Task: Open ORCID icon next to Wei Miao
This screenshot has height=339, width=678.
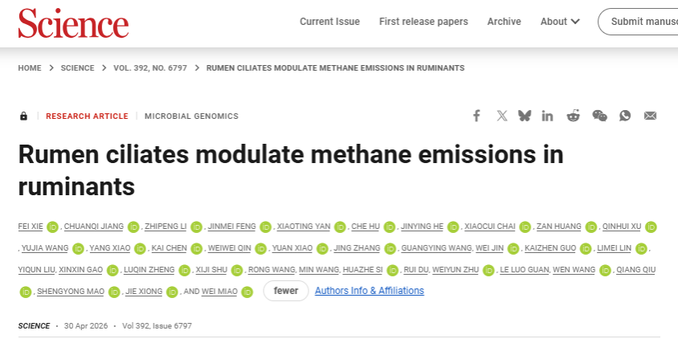Action: point(247,292)
